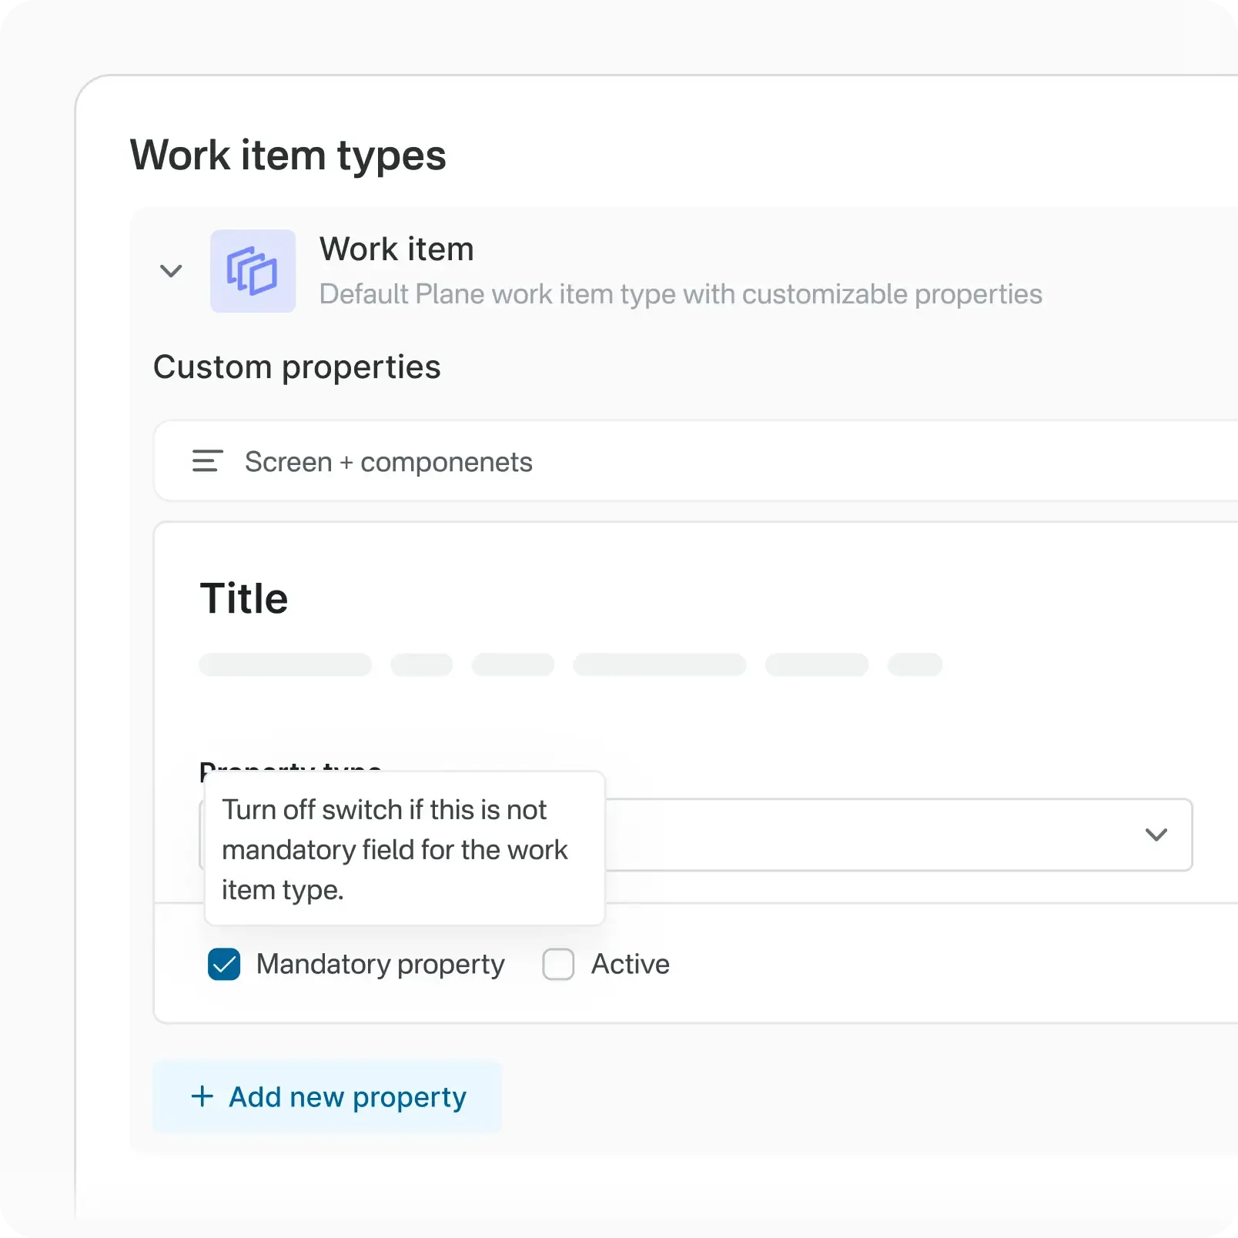Select the Custom properties section header
This screenshot has width=1238, height=1238.
[x=297, y=367]
